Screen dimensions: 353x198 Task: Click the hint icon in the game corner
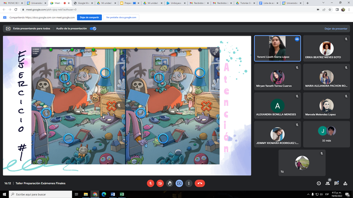click(x=215, y=52)
